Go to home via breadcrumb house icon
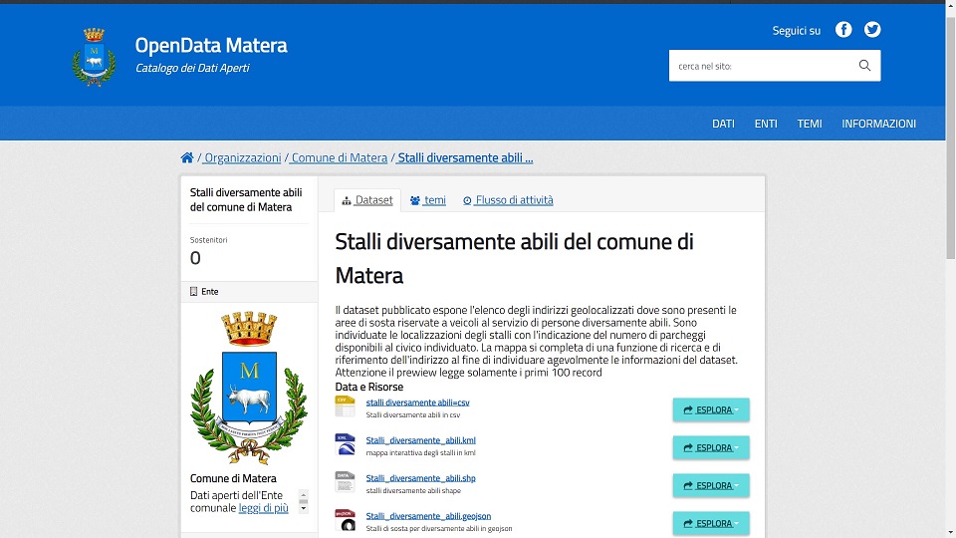Screen dimensions: 956x538 coord(187,157)
